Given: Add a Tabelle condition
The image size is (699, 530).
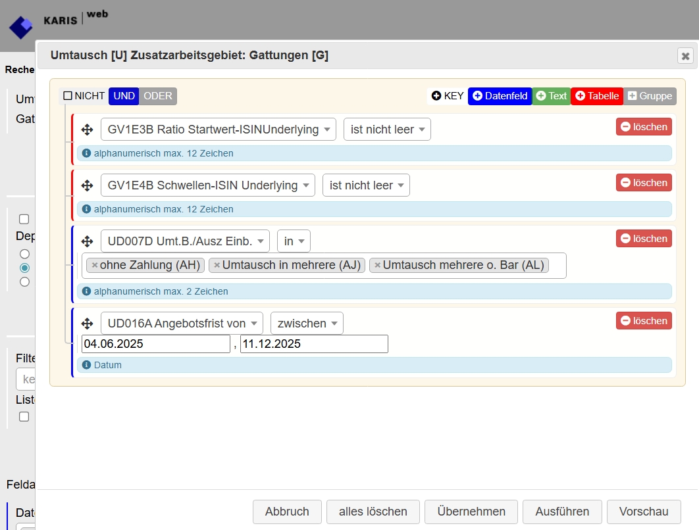Looking at the screenshot, I should click(x=597, y=96).
